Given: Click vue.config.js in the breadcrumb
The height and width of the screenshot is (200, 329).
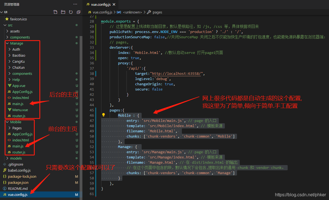Looking at the screenshot, I should click(103, 12).
